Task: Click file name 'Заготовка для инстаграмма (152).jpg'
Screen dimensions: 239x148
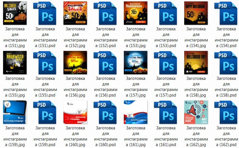Action: [75, 37]
